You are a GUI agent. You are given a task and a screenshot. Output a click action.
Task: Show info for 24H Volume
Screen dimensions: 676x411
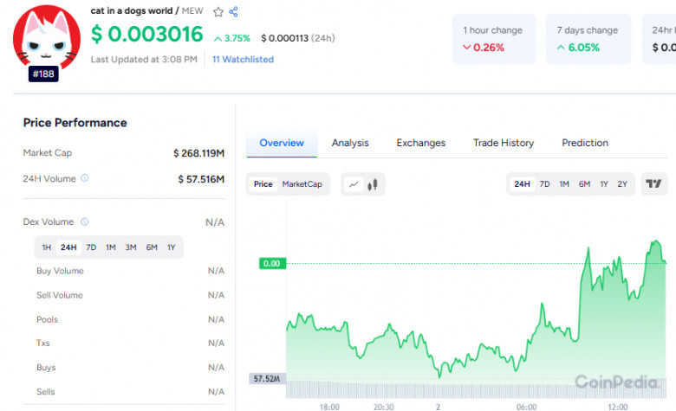tap(85, 177)
